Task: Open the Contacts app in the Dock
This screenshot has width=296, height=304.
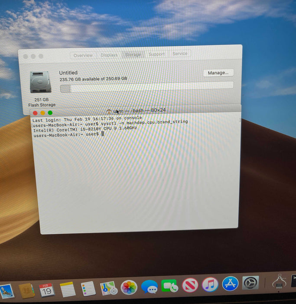Action: pyautogui.click(x=27, y=291)
